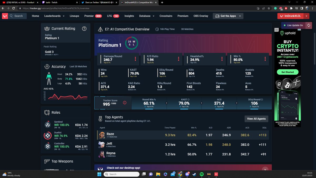
Task: Open File Explorer from the taskbar
Action: pyautogui.click(x=158, y=174)
